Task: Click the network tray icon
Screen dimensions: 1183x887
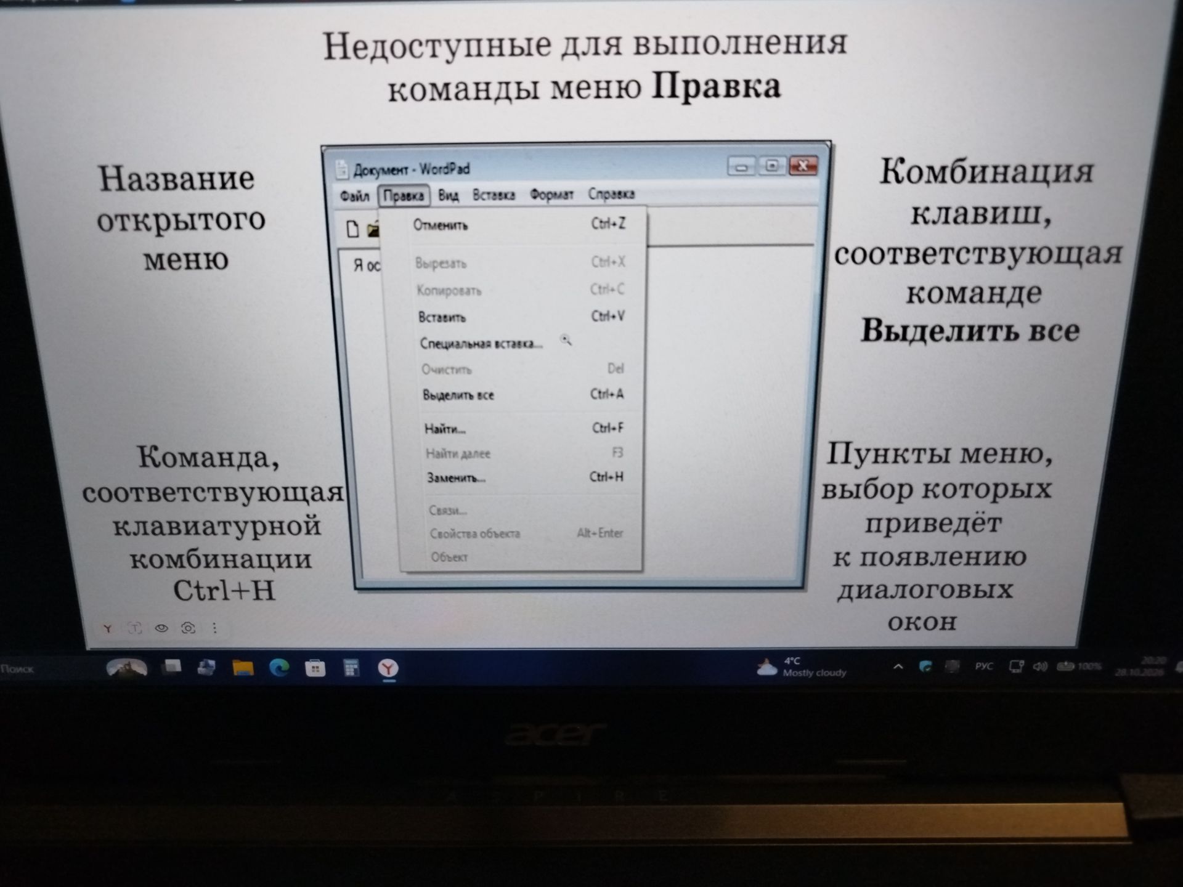Action: click(1016, 666)
